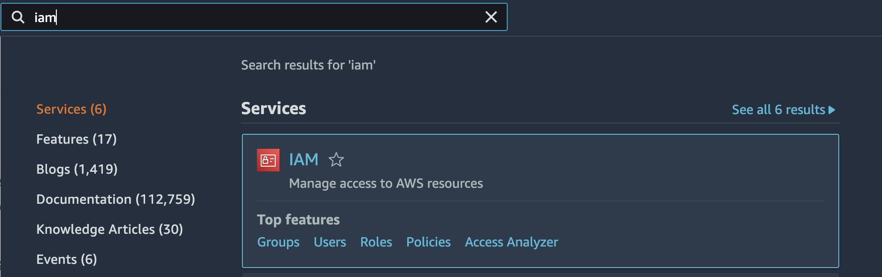Go to IAM Groups
882x277 pixels.
pyautogui.click(x=278, y=242)
